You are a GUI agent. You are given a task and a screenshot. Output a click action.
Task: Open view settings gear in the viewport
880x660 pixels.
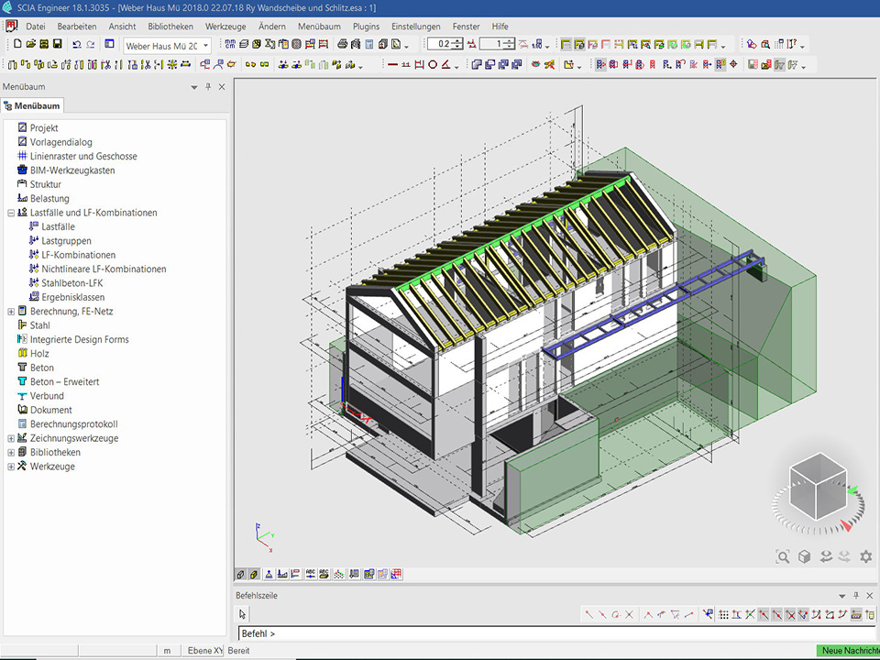[x=865, y=556]
